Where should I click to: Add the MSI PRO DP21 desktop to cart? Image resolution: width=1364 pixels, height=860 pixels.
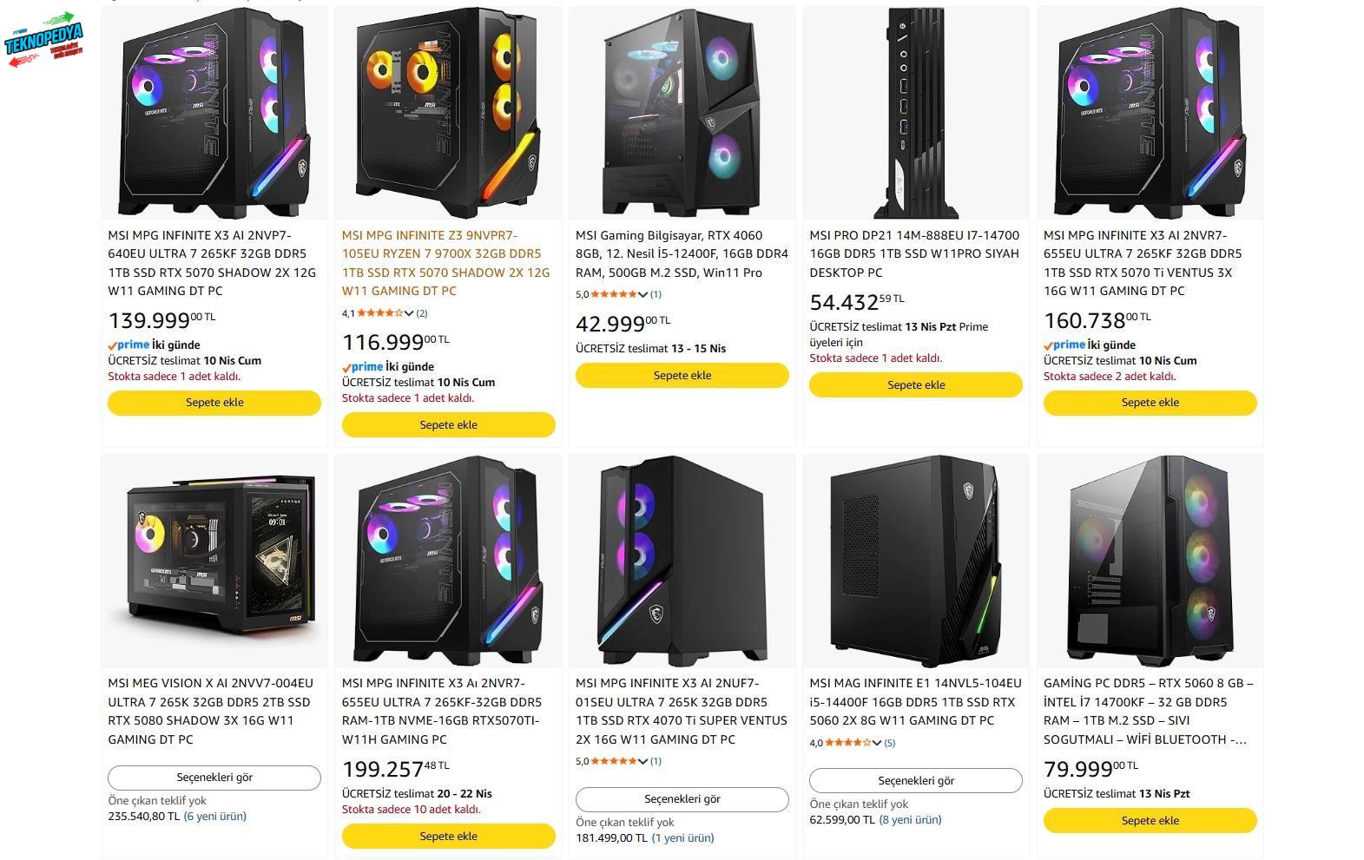coord(915,384)
